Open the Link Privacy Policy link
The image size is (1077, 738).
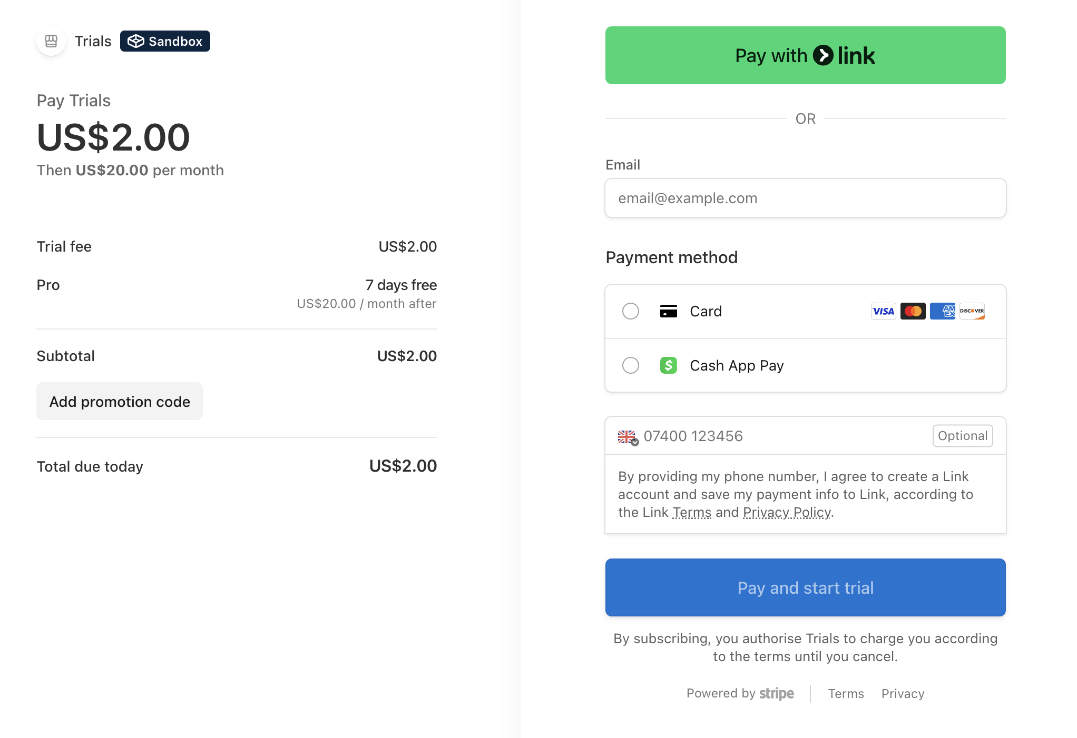pyautogui.click(x=787, y=512)
